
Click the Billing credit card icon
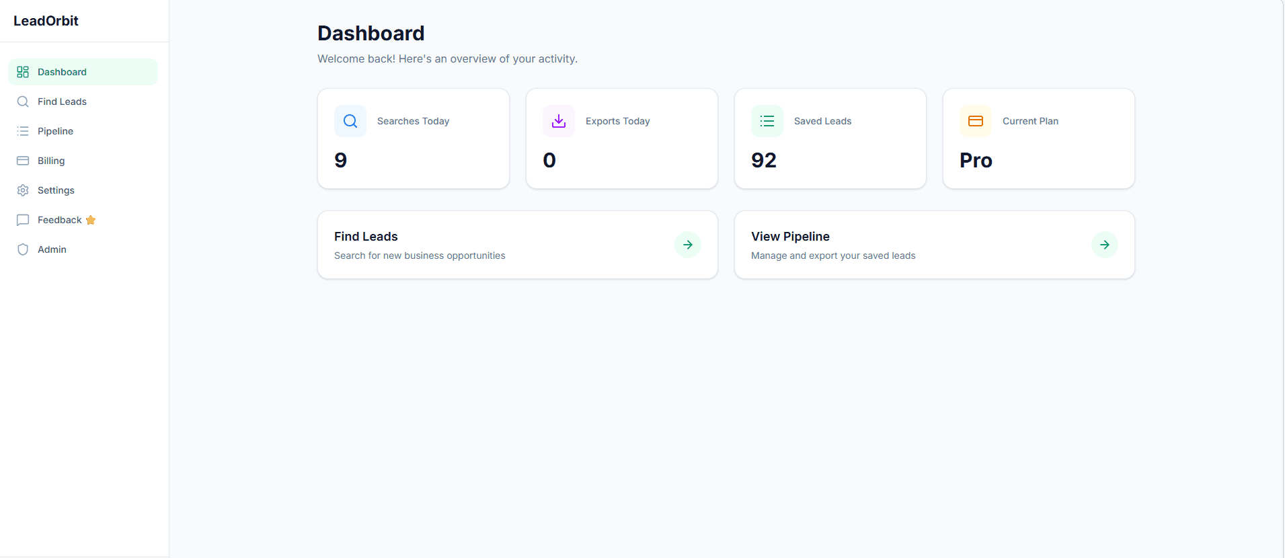23,161
